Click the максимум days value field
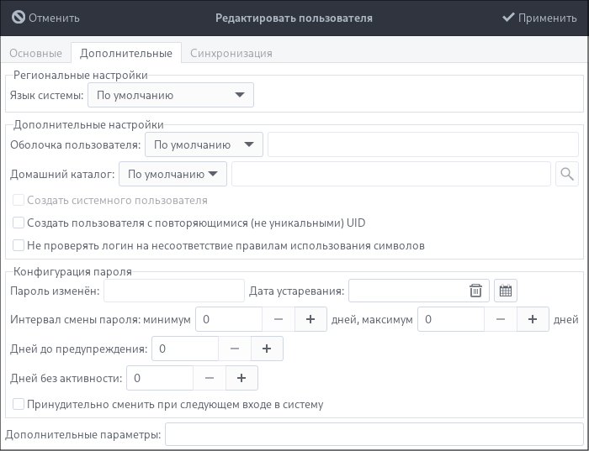The width and height of the screenshot is (589, 451). point(451,319)
